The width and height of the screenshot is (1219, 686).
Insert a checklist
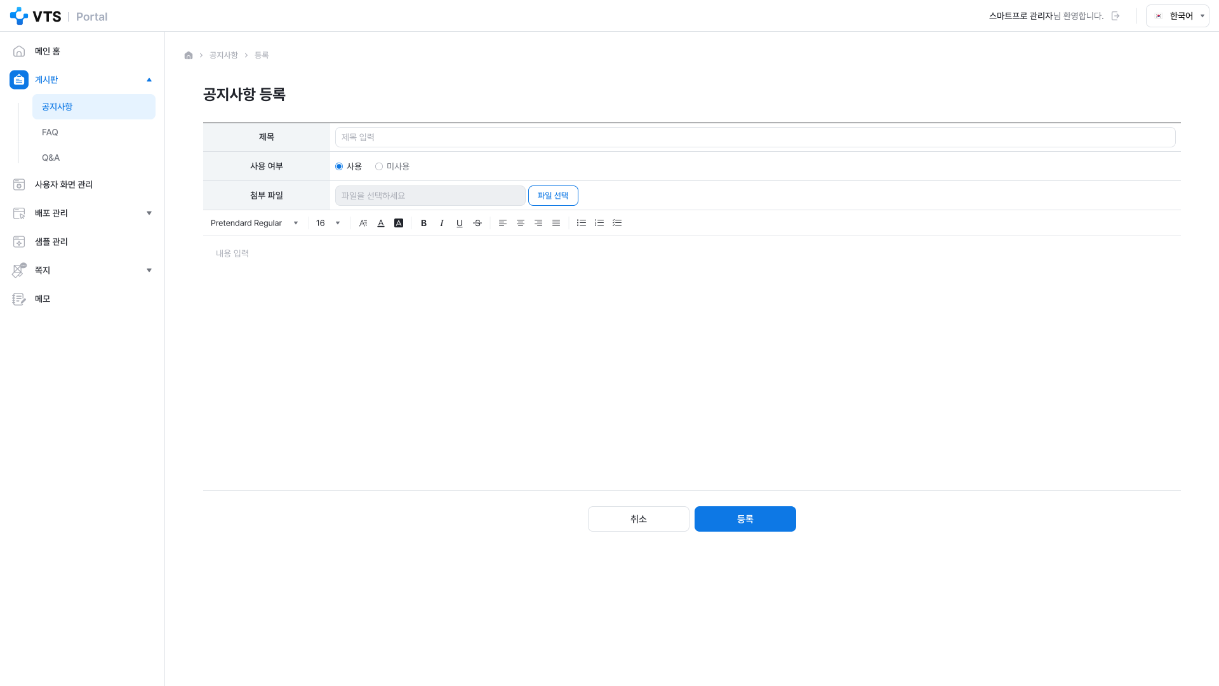point(617,223)
